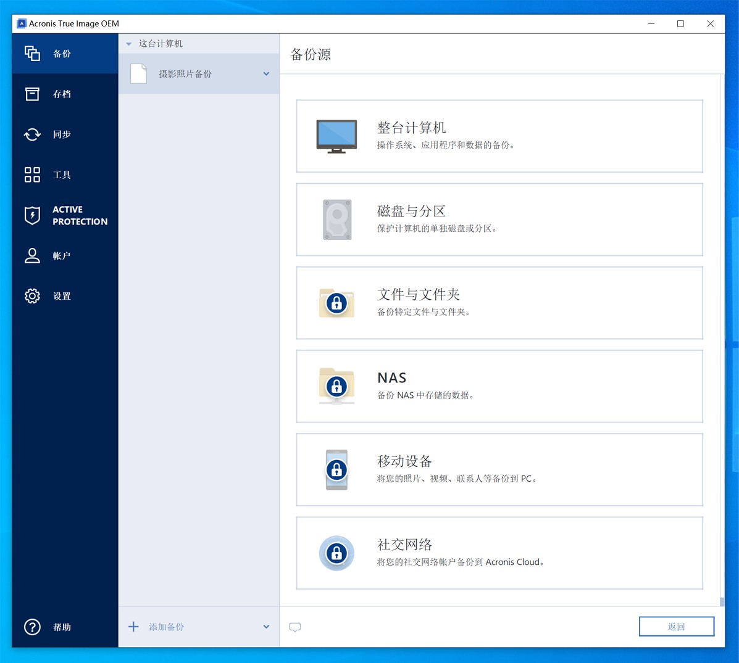Image resolution: width=739 pixels, height=663 pixels.
Task: Click the feedback comment bubble icon
Action: (295, 627)
